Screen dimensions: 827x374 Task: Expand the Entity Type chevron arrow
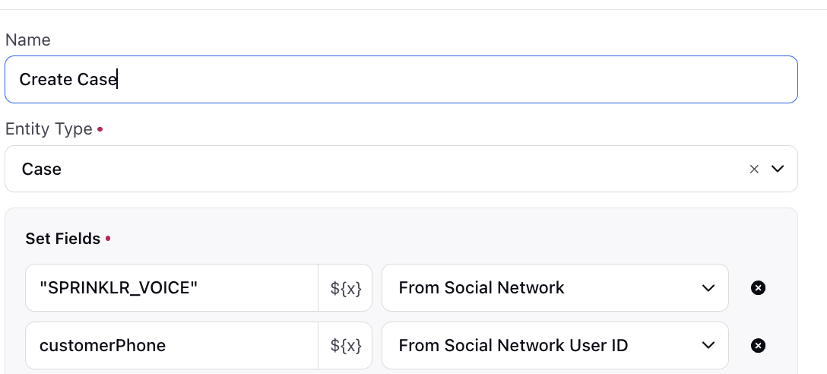[778, 169]
